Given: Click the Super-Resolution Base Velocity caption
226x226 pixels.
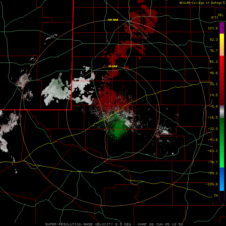Looking at the screenshot, I should pos(114,224).
